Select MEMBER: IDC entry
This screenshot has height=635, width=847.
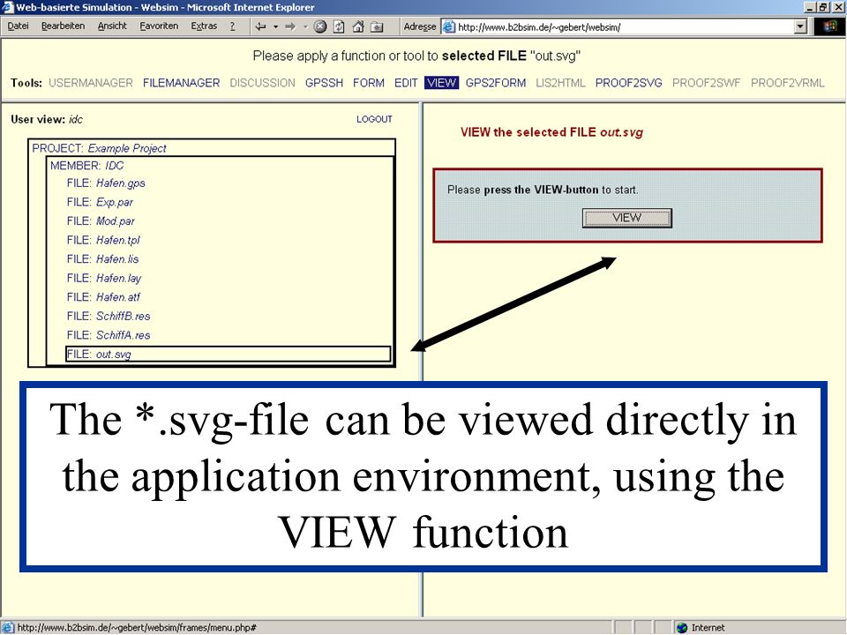87,166
